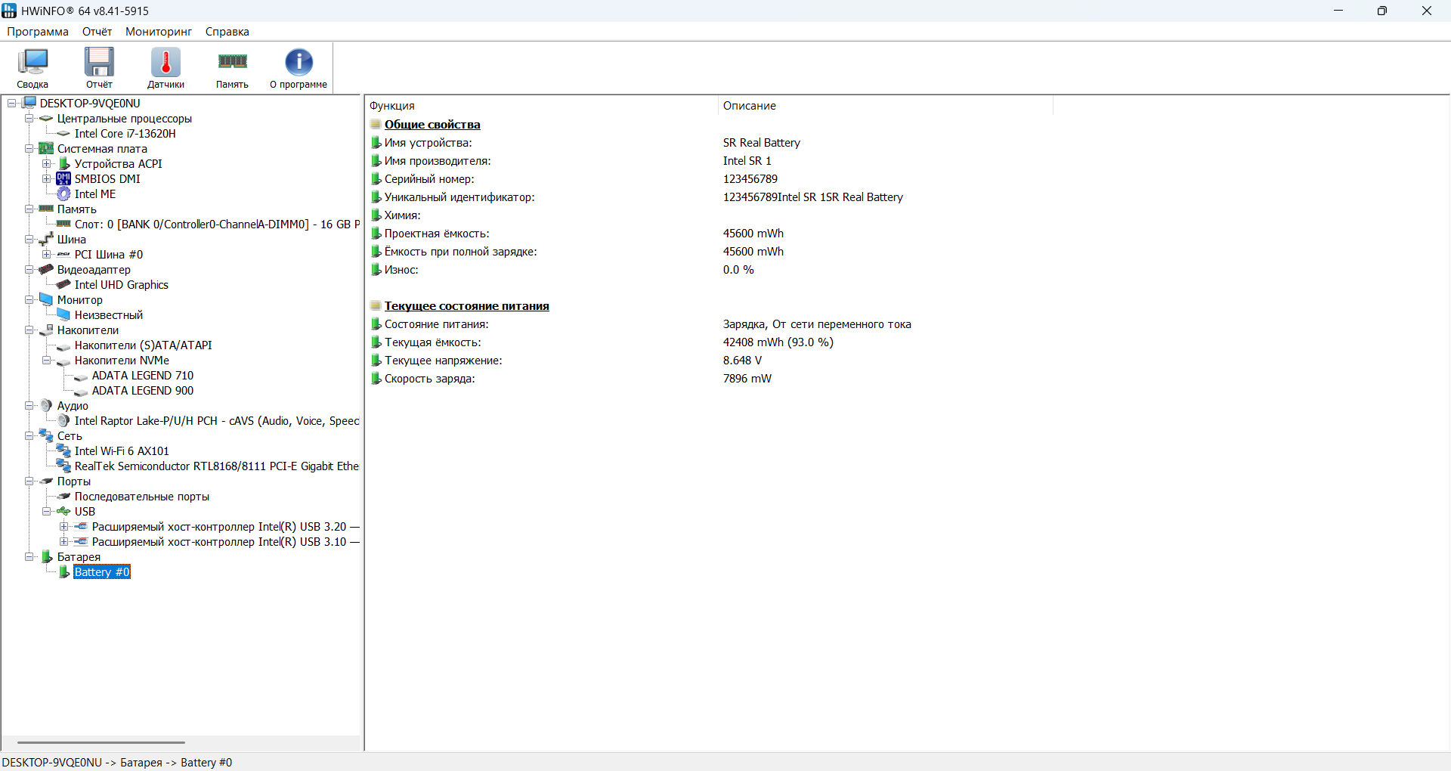Click the Память memory module toolbar icon
The image size is (1451, 771).
pyautogui.click(x=232, y=62)
